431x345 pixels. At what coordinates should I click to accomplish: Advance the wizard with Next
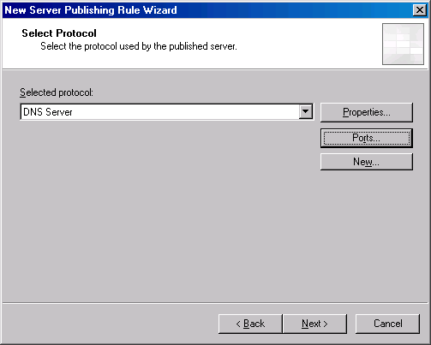coord(314,324)
